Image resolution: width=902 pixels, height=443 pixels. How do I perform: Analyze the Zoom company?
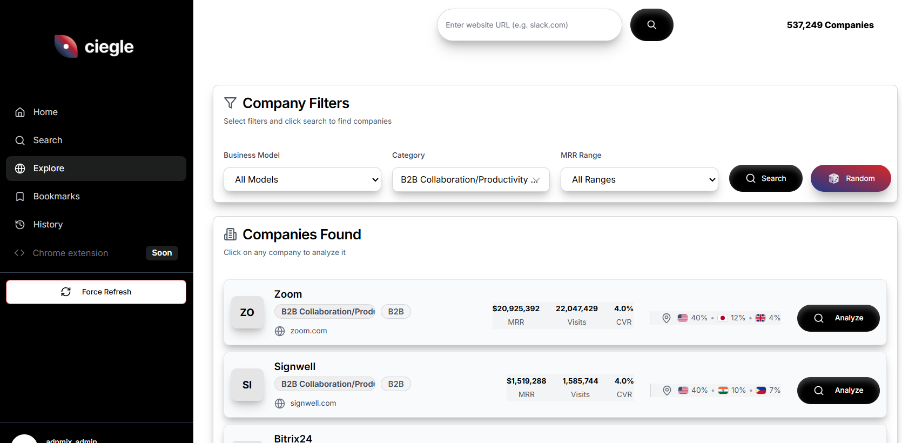(838, 318)
